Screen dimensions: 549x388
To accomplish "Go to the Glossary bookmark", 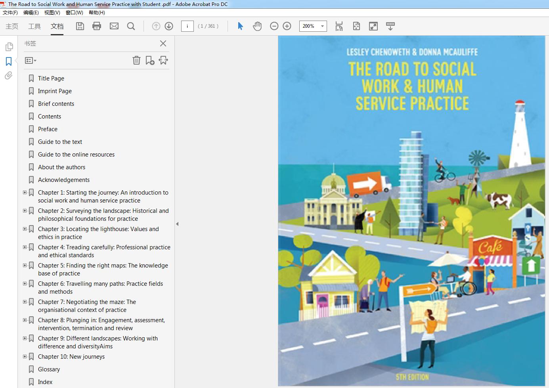I will [x=49, y=369].
